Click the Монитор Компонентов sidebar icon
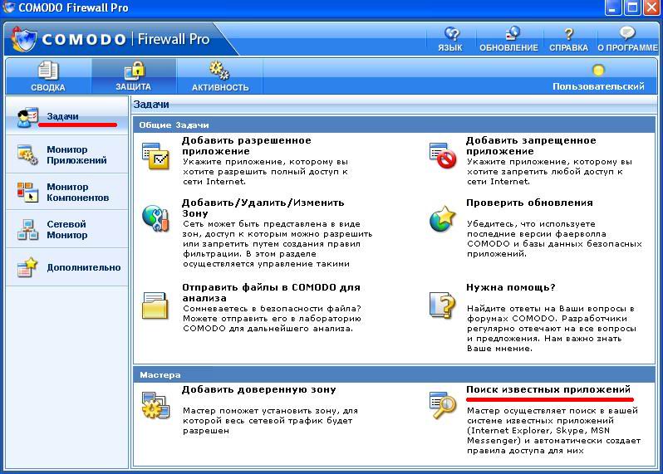Screen dimensions: 663x474 coord(28,192)
